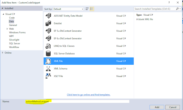Click the Installed header label
The image size is (183, 110).
point(9,8)
